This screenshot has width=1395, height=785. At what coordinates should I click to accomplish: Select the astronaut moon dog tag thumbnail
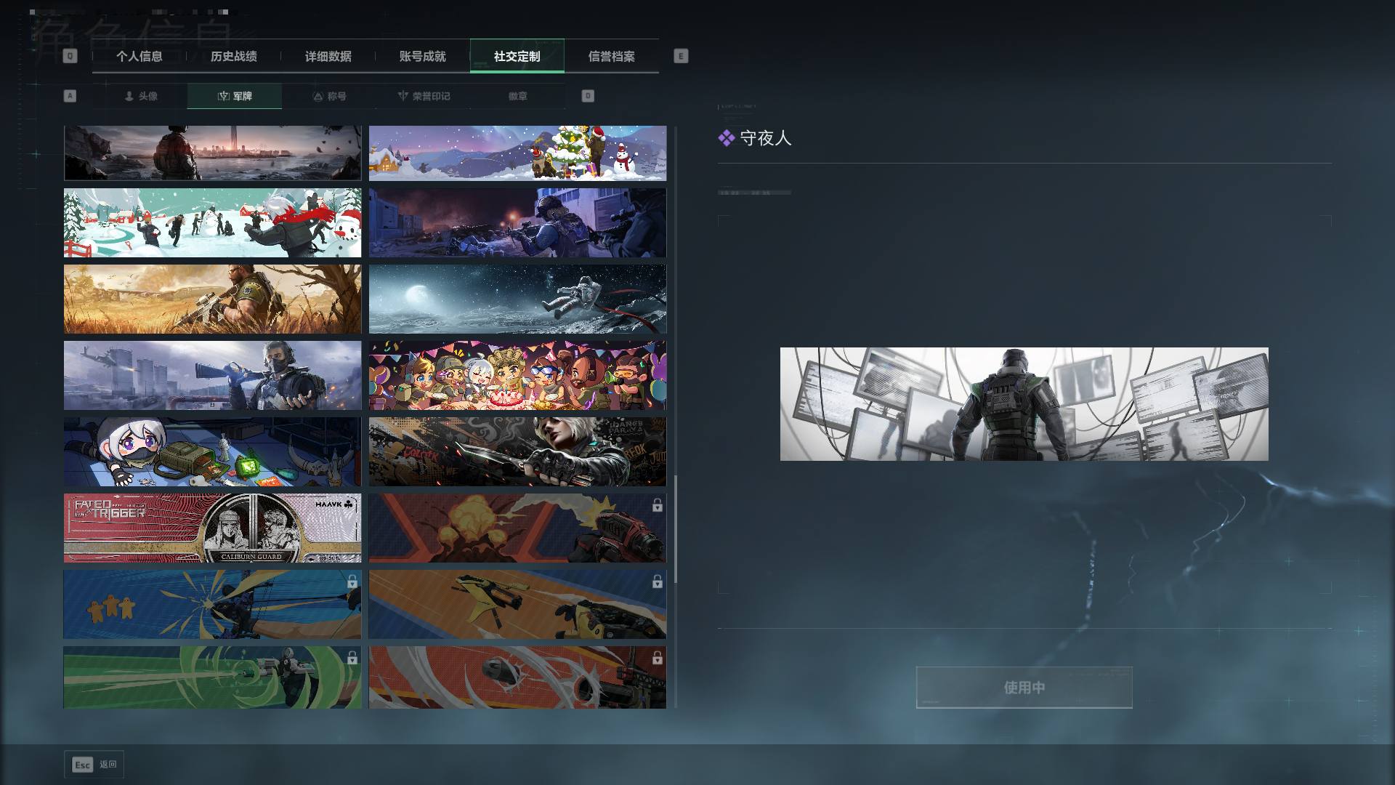pyautogui.click(x=517, y=299)
